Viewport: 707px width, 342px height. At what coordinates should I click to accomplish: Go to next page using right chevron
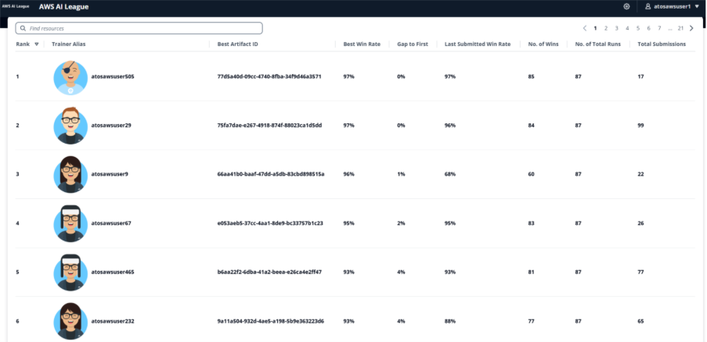click(691, 28)
